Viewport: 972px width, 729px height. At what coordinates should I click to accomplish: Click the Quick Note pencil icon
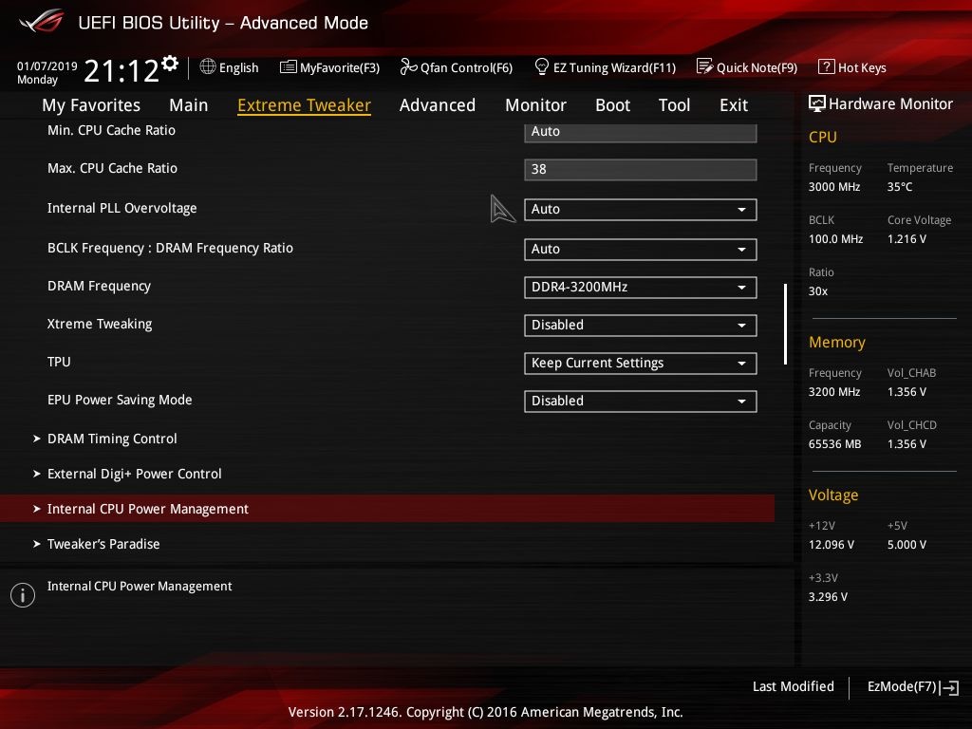(704, 66)
